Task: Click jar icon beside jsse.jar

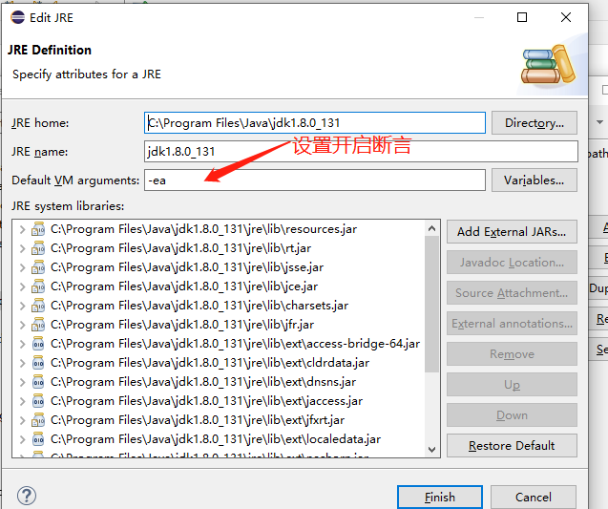Action: (x=38, y=267)
